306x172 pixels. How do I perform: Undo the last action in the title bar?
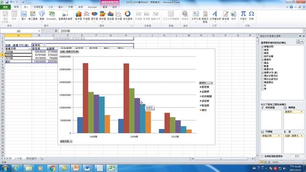coord(11,2)
